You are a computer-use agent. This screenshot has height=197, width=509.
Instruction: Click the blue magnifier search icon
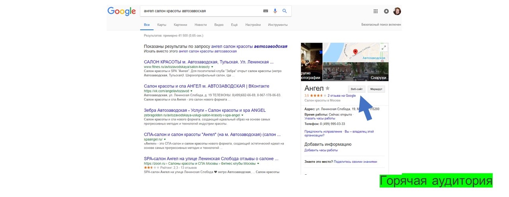coord(285,11)
